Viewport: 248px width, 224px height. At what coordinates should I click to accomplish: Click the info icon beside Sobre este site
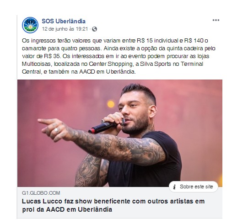click(174, 187)
